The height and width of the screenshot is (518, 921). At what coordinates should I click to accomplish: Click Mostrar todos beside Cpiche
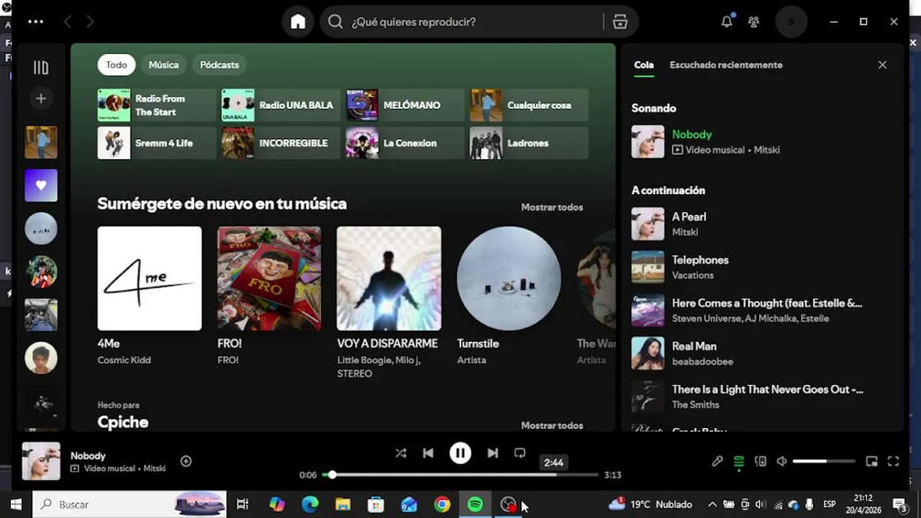(552, 425)
